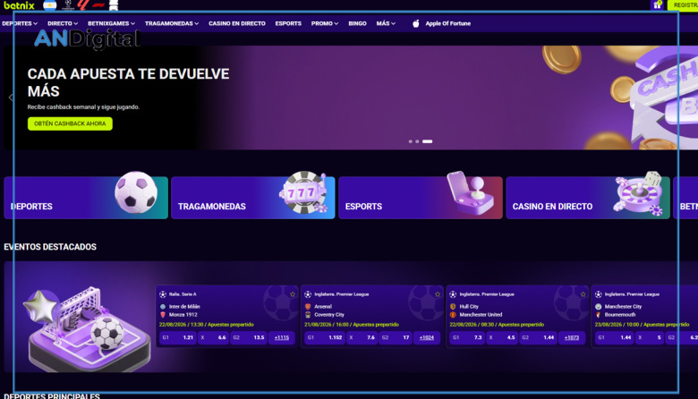Bet on G1 1.152 for Arsenal
This screenshot has width=698, height=399.
pos(325,337)
